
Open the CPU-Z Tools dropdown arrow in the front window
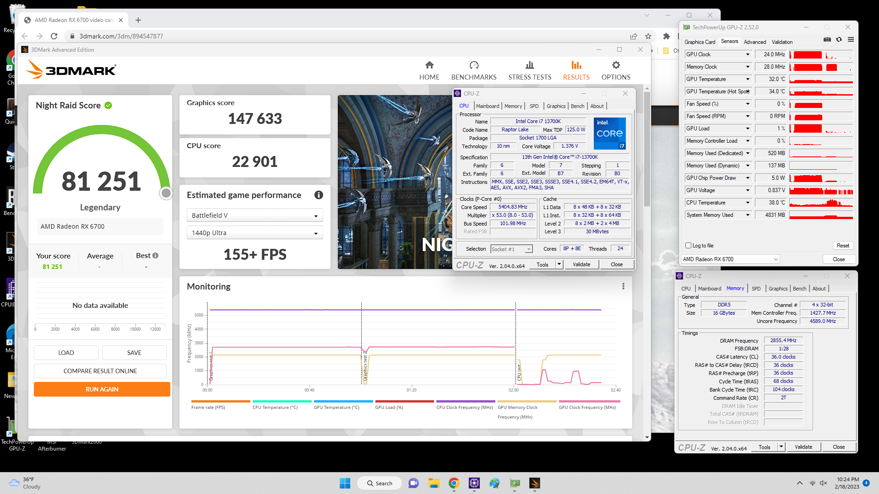[559, 264]
